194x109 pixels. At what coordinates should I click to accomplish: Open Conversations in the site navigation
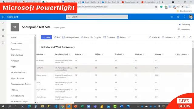(x=17, y=43)
